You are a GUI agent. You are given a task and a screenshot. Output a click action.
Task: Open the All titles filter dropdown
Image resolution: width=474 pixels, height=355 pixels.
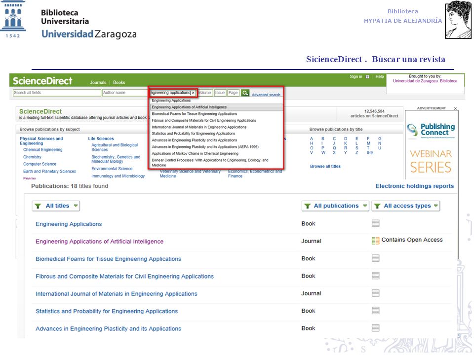56,206
